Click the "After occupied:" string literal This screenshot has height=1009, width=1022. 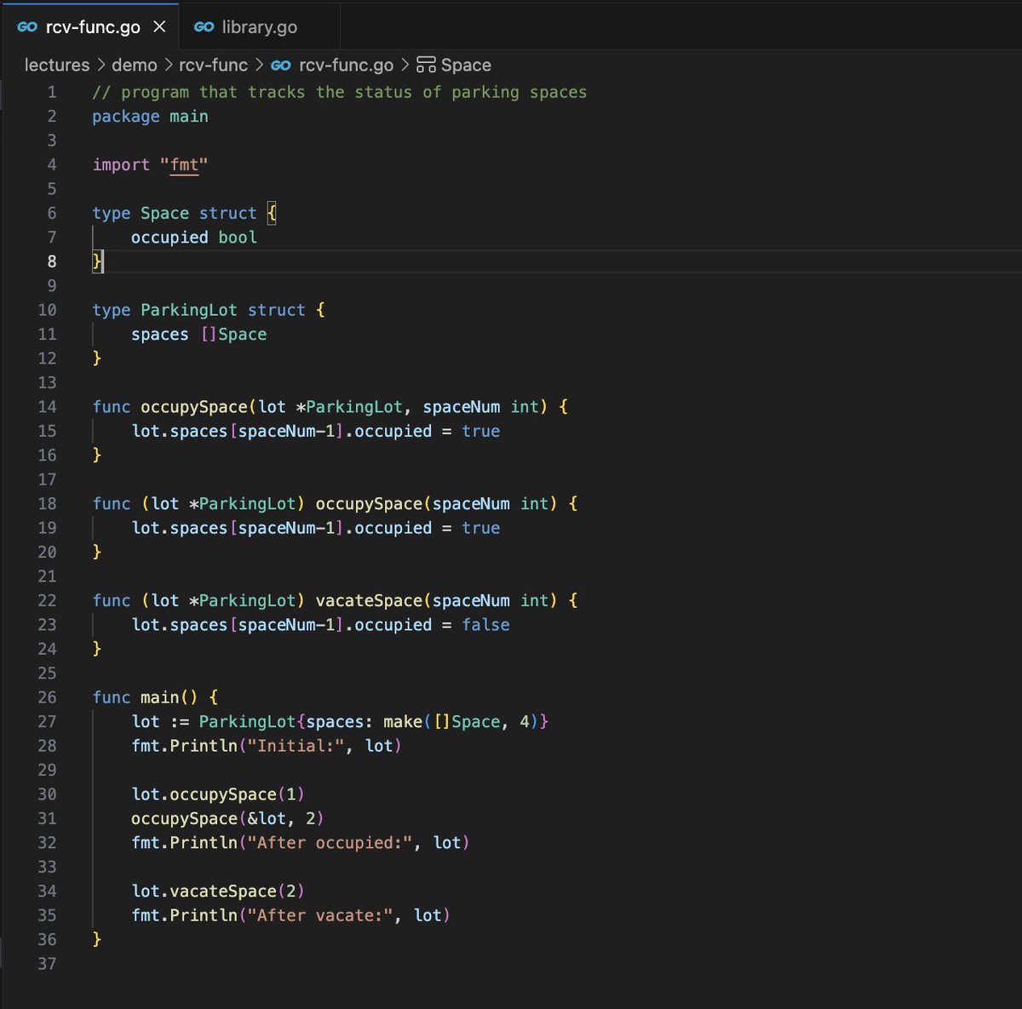pos(330,843)
